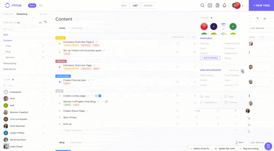Click the + NEW TASK button
The width and height of the screenshot is (274, 151).
[x=261, y=5]
